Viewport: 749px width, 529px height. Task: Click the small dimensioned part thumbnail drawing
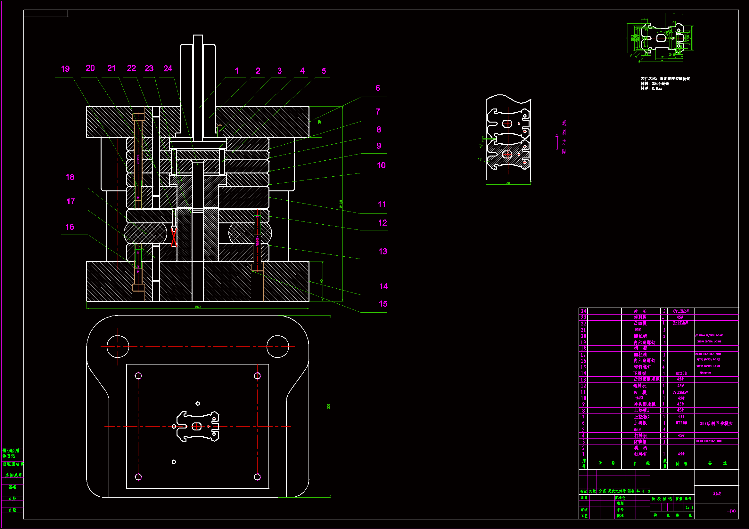[661, 38]
